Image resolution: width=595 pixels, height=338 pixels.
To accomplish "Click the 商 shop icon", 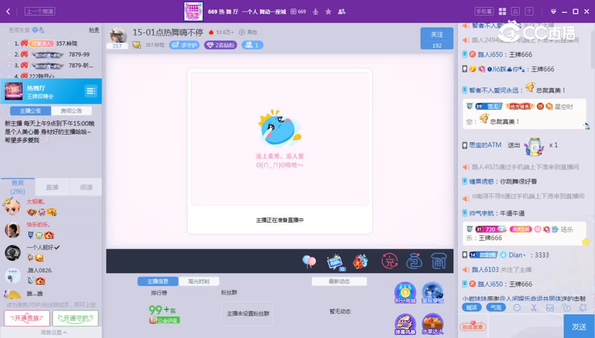I will 438,261.
